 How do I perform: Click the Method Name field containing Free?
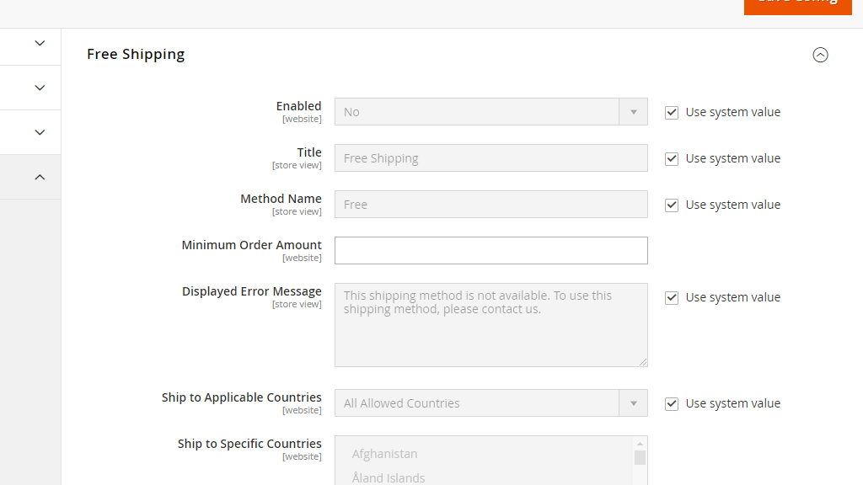pyautogui.click(x=491, y=204)
